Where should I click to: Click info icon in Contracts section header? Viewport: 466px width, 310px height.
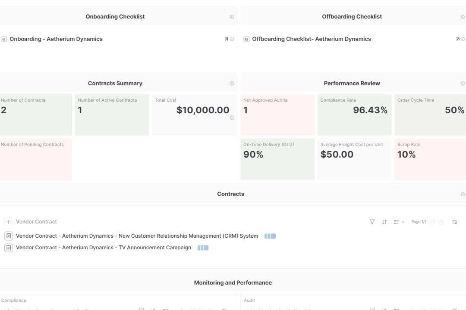click(463, 194)
